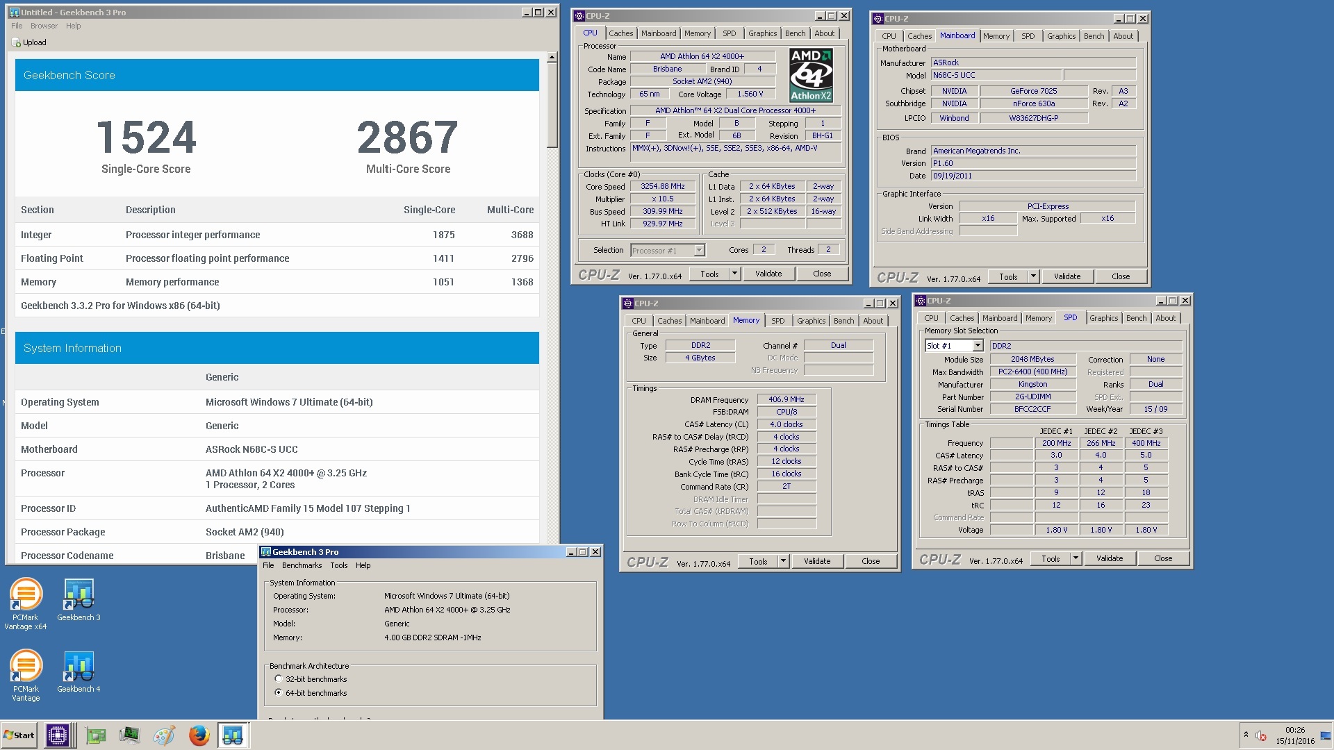Click title bar icon of the CPU-Z mainboard window
Image resolution: width=1334 pixels, height=750 pixels.
click(x=879, y=19)
